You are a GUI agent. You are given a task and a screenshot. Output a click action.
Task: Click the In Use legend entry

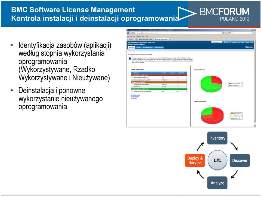235,118
